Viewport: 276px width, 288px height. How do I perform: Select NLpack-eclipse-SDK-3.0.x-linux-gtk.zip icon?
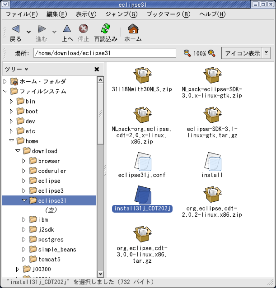pyautogui.click(x=212, y=75)
